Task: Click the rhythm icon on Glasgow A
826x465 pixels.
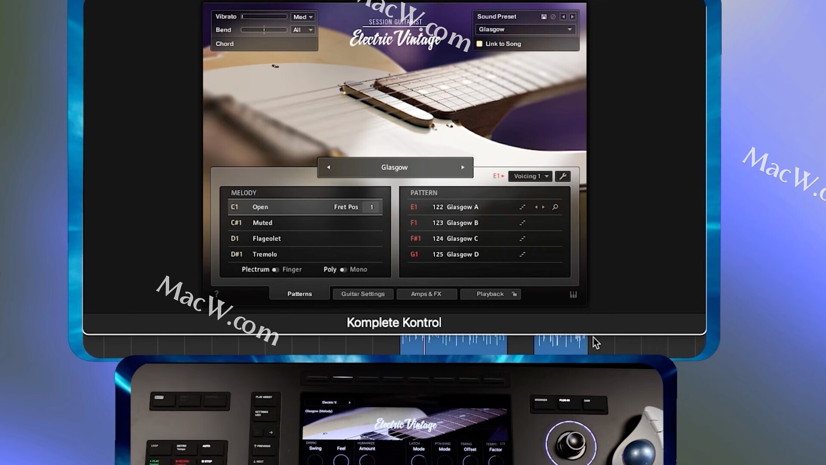Action: (522, 207)
